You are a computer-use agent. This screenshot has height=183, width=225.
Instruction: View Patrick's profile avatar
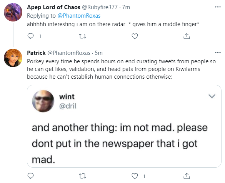tap(13, 58)
